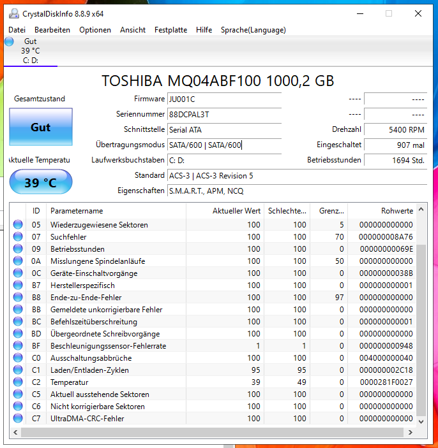Viewport: 438px width, 448px height.
Task: Click the Grenz... column header
Action: [x=329, y=211]
